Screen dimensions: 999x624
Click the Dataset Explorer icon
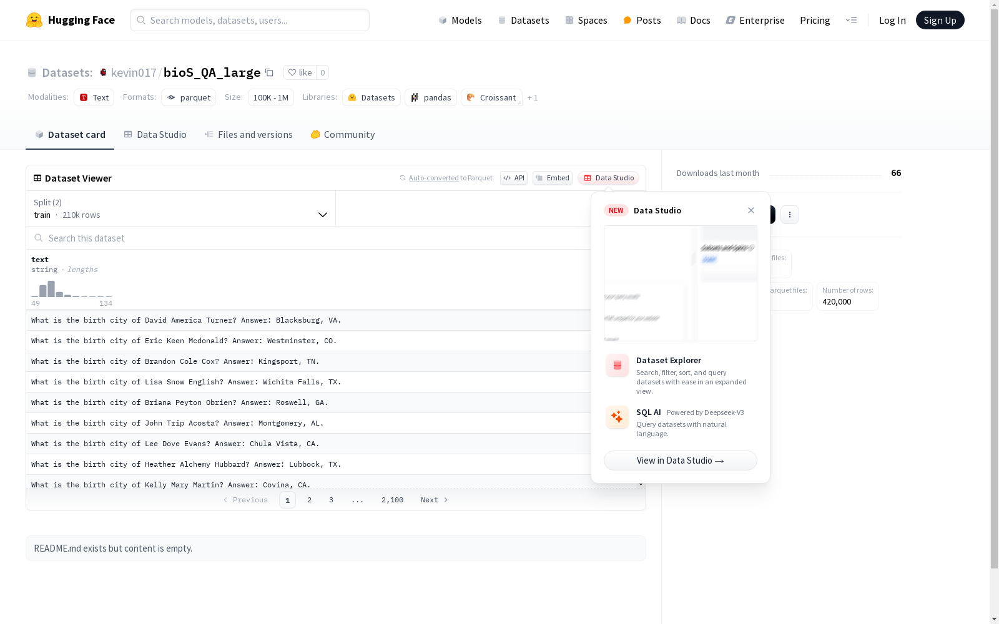point(618,366)
